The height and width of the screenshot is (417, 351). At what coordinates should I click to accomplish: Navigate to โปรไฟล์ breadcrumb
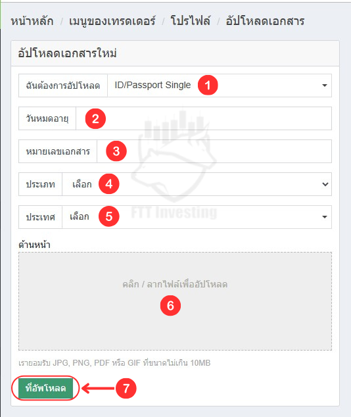pos(191,21)
